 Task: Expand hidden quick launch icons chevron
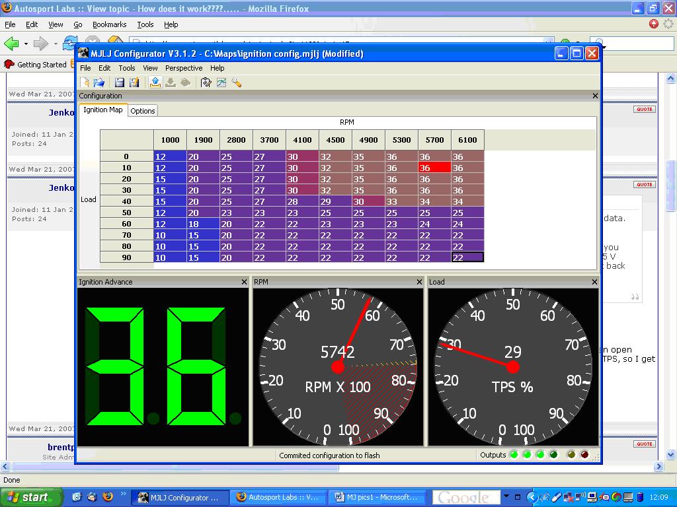124,494
